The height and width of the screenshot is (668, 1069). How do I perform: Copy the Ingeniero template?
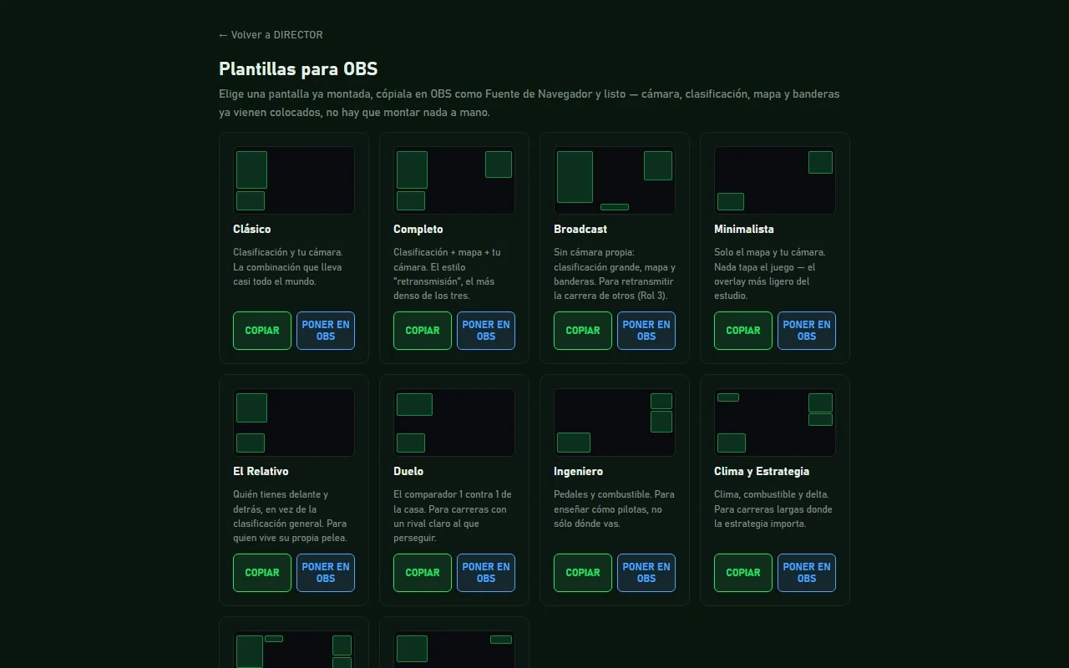point(583,573)
